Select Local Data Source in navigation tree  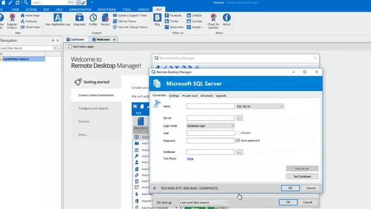tap(16, 59)
